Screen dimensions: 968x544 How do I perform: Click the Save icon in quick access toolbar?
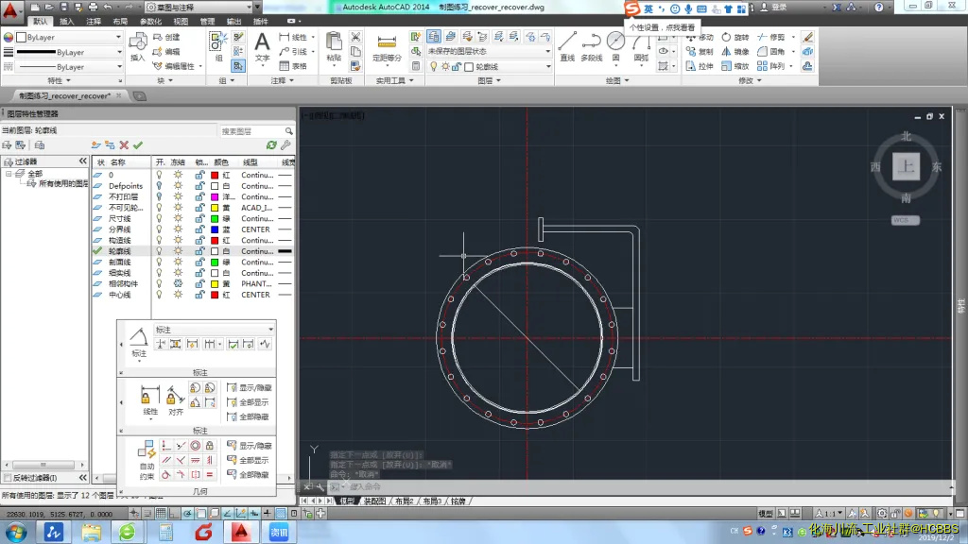click(63, 8)
